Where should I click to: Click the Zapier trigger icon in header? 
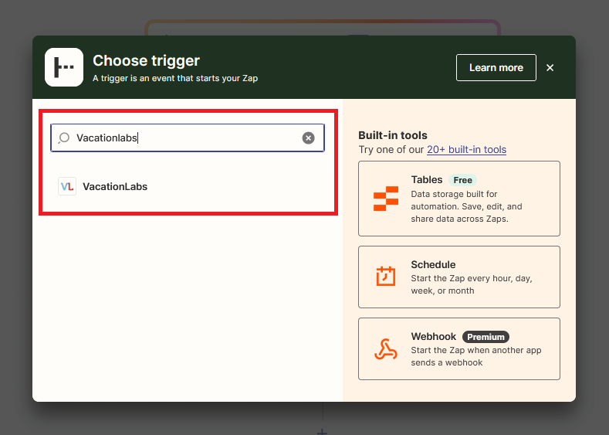pyautogui.click(x=64, y=67)
